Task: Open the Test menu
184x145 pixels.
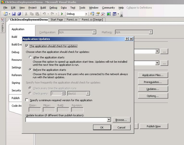Action: click(73, 8)
